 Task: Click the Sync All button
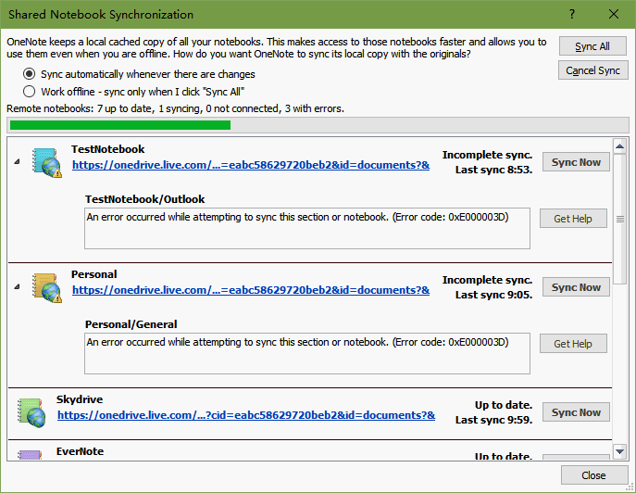click(x=592, y=46)
